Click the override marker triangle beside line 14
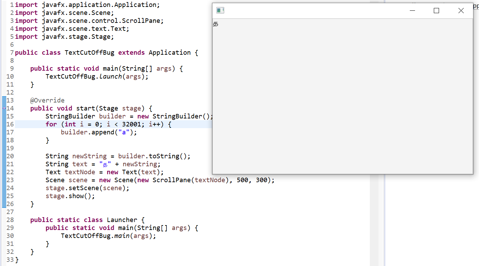 tap(4, 108)
